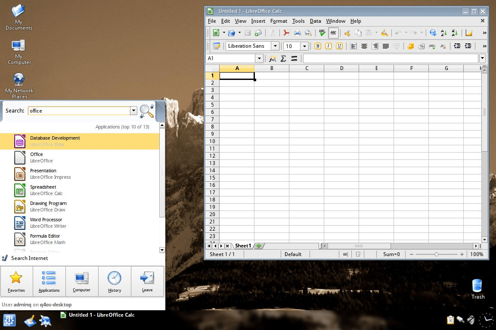
Task: Open the New document dropdown arrow
Action: [224, 33]
